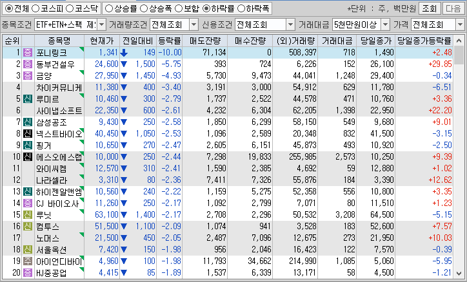The height and width of the screenshot is (282, 467).
Task: Click the vertical scrollbar thumb
Action: (460, 56)
